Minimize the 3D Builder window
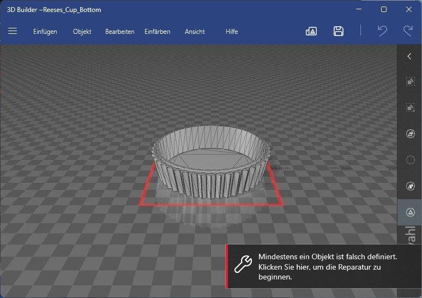The width and height of the screenshot is (422, 298). [x=359, y=9]
